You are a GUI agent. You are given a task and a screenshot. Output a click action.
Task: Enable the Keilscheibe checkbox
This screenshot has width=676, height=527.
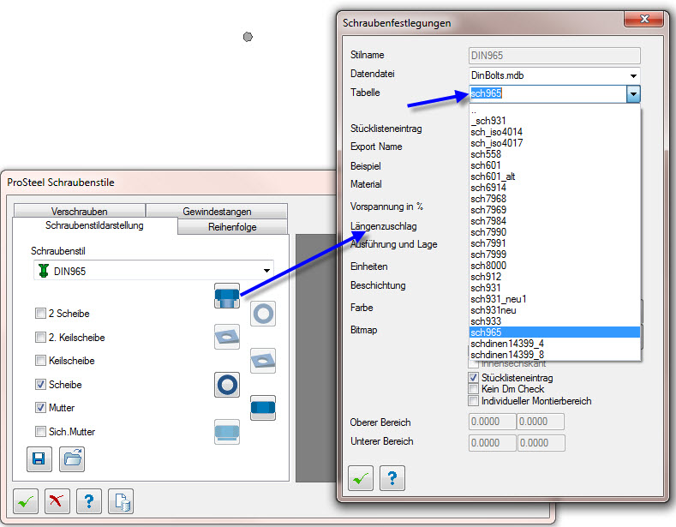(40, 360)
